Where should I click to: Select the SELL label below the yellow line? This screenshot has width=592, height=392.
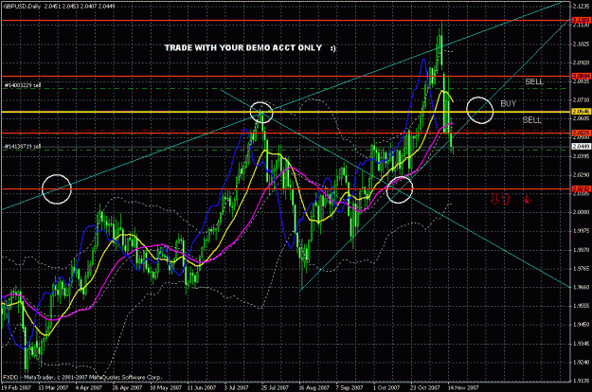[x=532, y=120]
